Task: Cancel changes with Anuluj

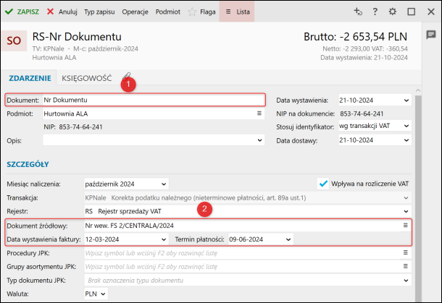Action: coord(62,12)
